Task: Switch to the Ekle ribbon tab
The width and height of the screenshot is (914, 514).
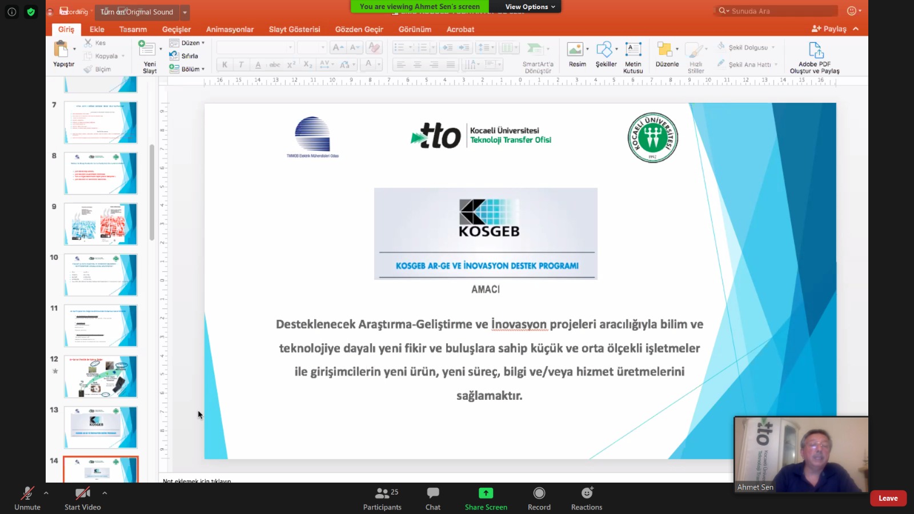Action: tap(97, 29)
